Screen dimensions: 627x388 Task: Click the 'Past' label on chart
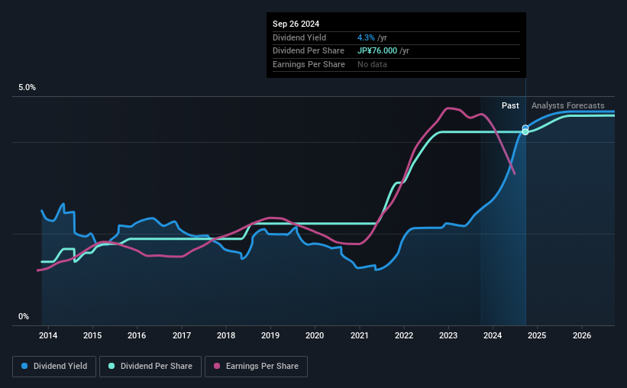(510, 105)
